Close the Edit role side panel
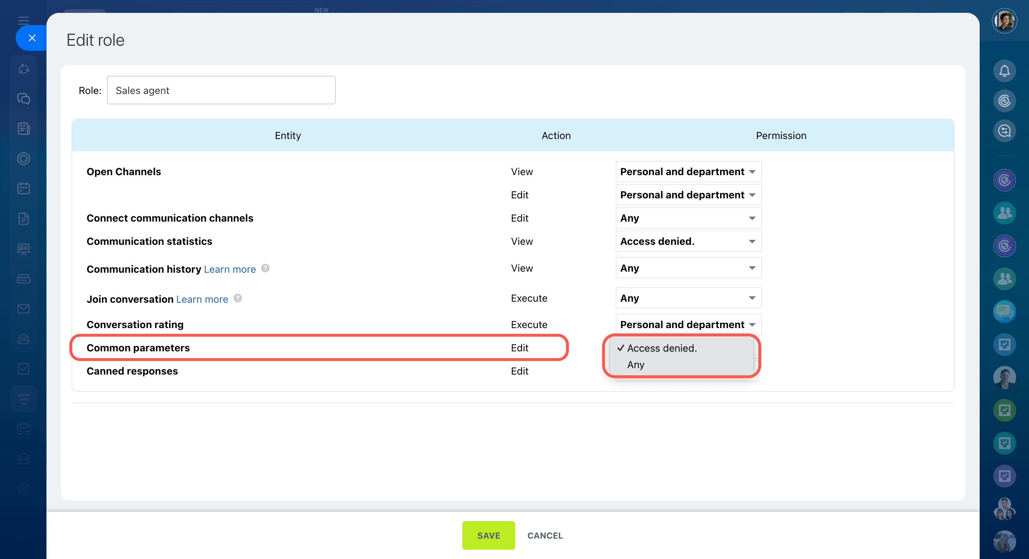1029x559 pixels. click(x=32, y=38)
